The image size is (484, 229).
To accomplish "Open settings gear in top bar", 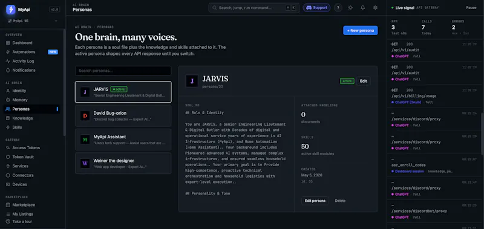I will tap(375, 8).
